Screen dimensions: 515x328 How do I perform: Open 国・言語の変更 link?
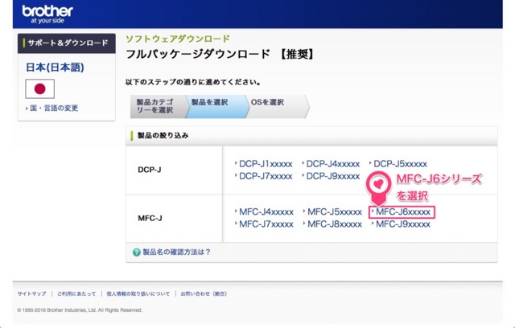(54, 109)
